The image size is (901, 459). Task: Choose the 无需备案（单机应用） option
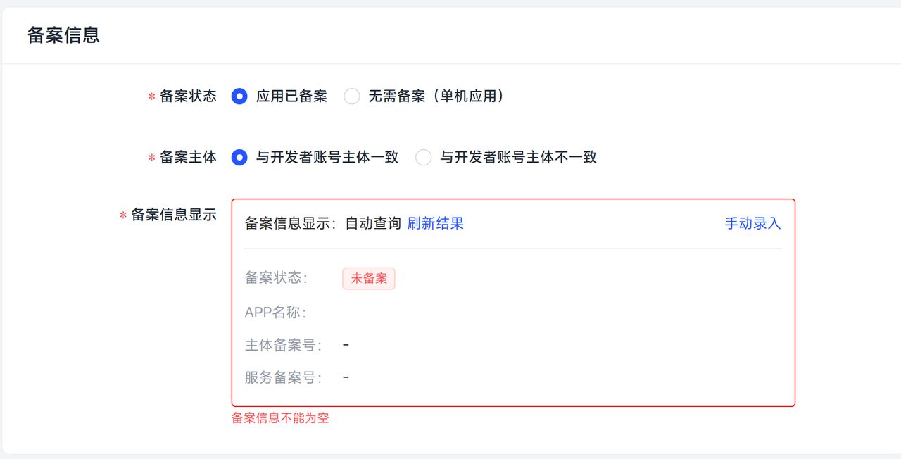coord(351,96)
